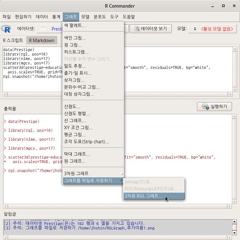Screen dimensions: 240x240
Task: Choose 산점도... menu entry
Action: [x=93, y=107]
